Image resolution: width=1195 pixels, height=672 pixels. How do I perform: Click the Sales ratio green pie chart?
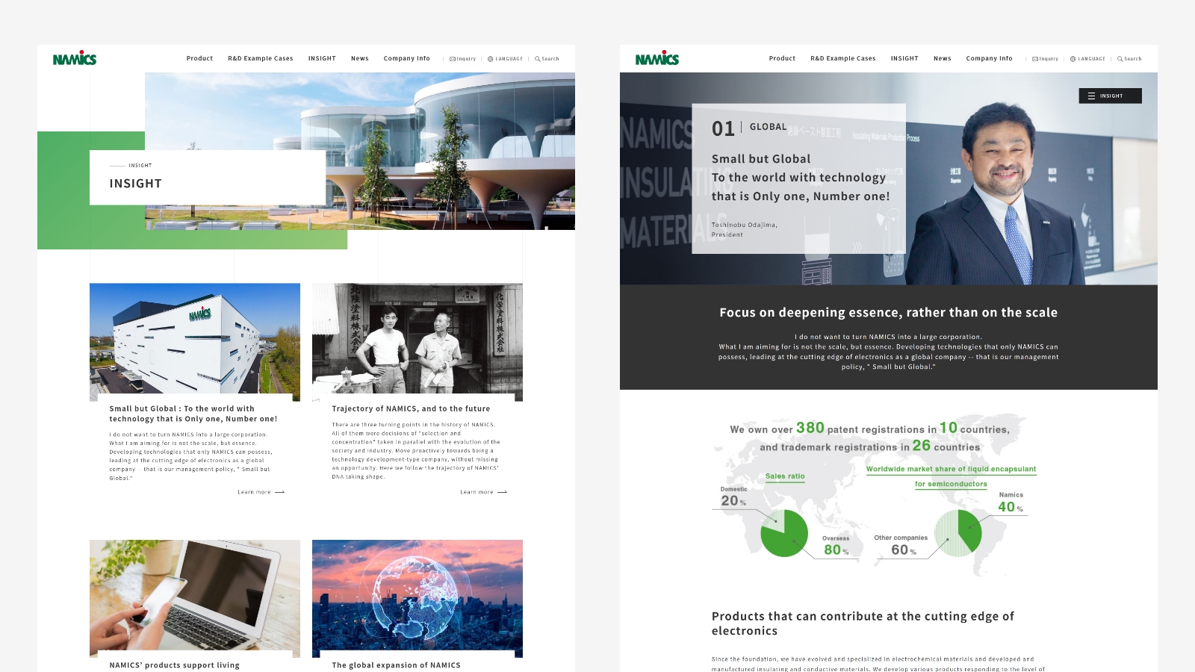coord(784,533)
